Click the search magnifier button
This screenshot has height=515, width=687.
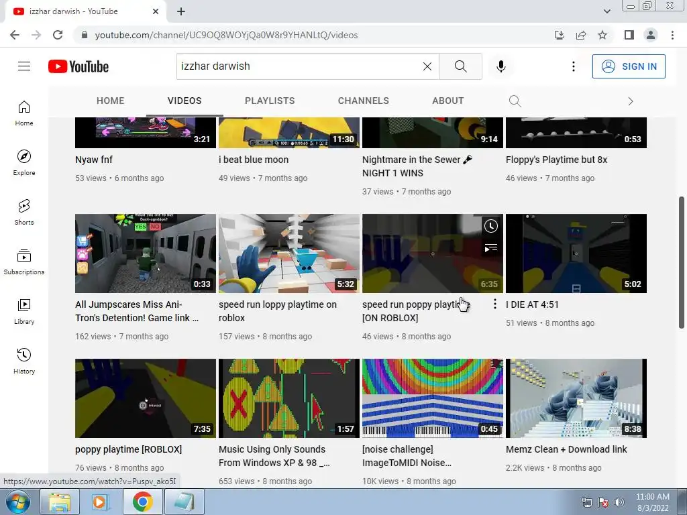pos(460,66)
